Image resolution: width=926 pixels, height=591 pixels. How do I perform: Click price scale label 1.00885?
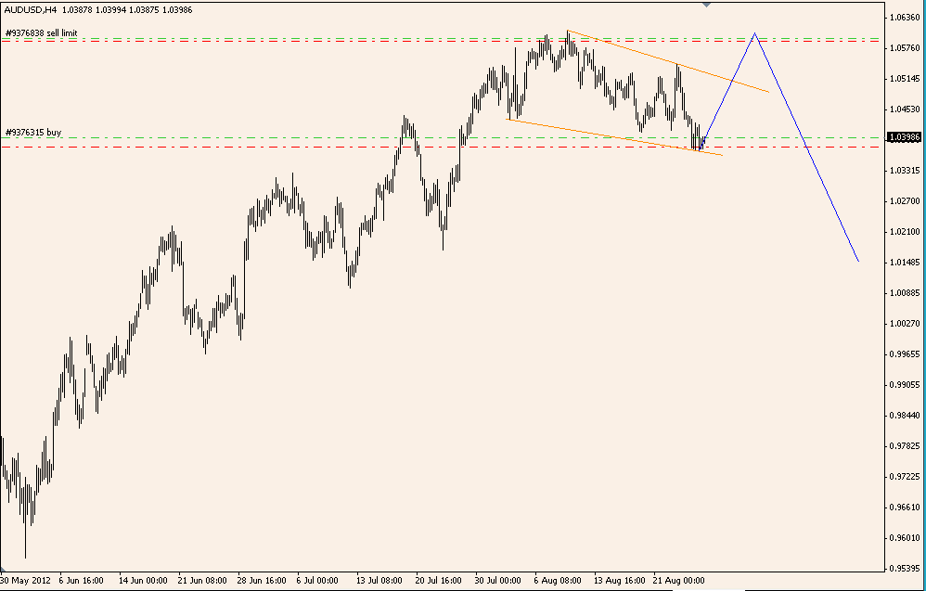click(904, 293)
